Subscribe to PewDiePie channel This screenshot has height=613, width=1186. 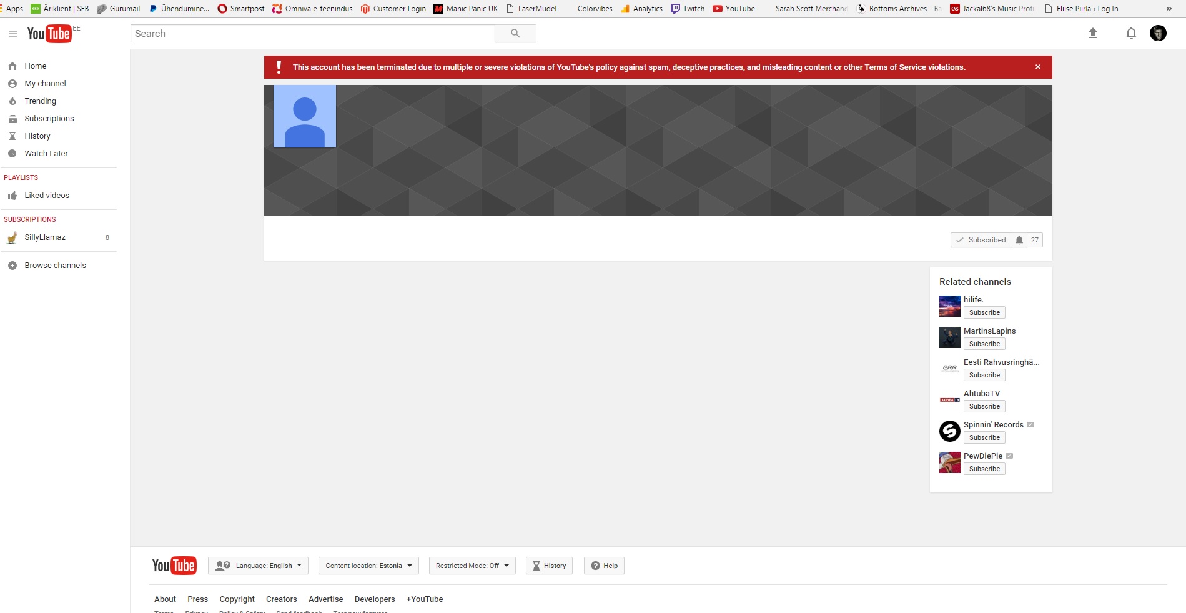(x=984, y=469)
